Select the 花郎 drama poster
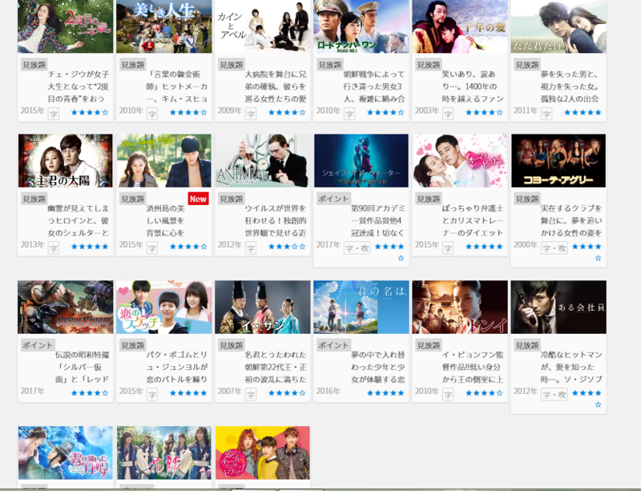Screen dimensions: 641x491 [164, 453]
